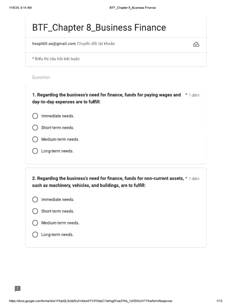231x308 pixels.
Task: Open the Google Forms URL in footer
Action: (91, 301)
